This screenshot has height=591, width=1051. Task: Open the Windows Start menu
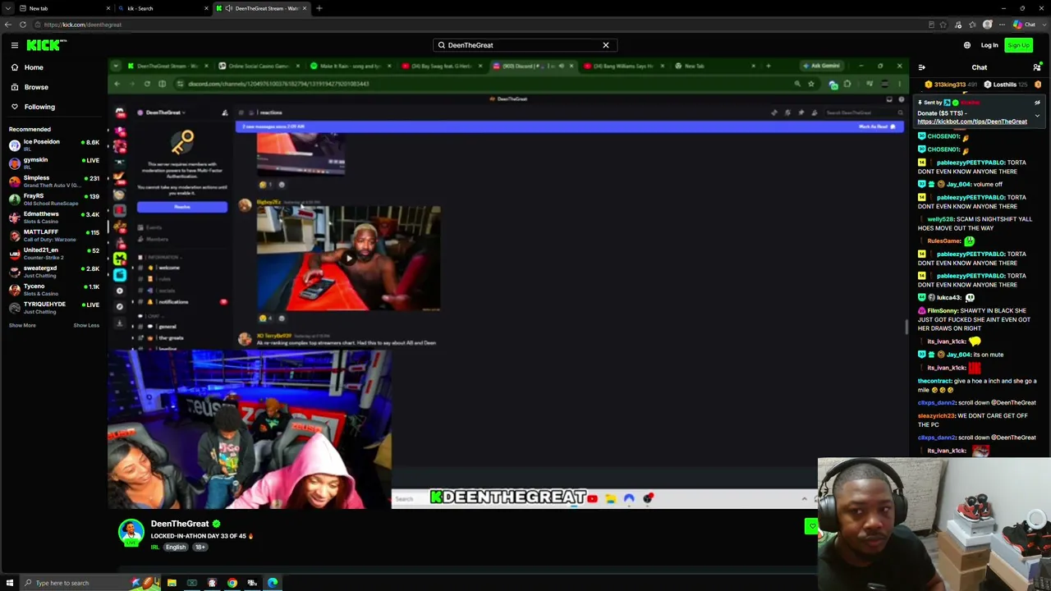point(9,583)
